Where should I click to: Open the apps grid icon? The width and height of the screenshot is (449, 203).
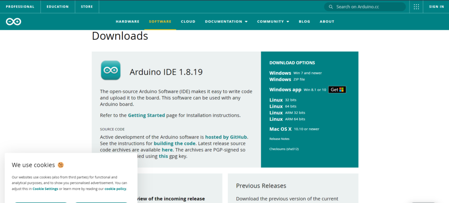[x=417, y=7]
